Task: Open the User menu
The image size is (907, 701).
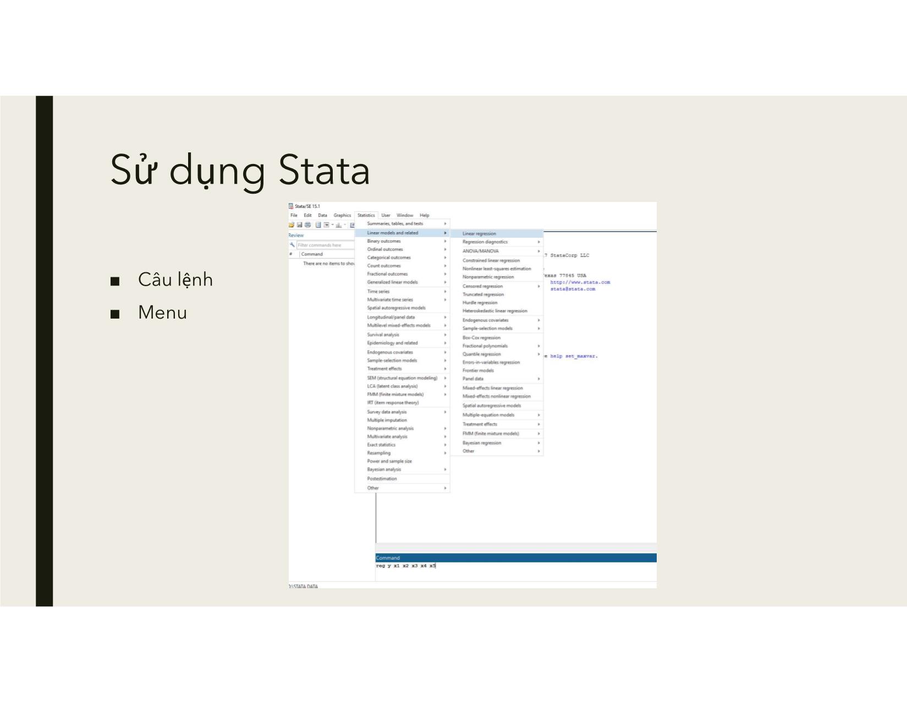Action: click(x=386, y=215)
